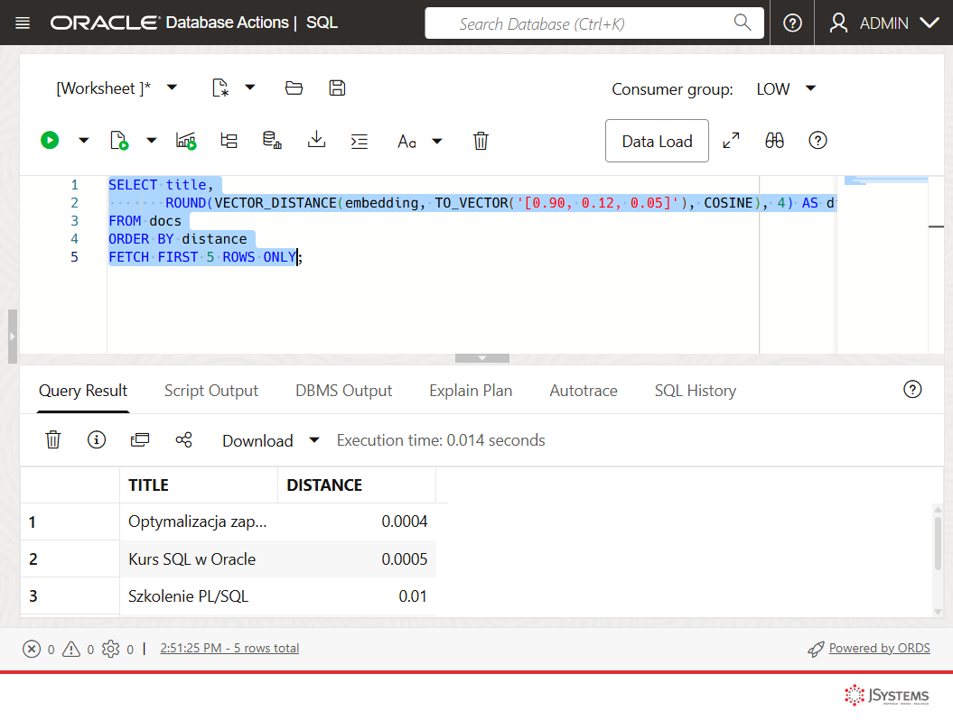Image resolution: width=953 pixels, height=720 pixels.
Task: Click the Oracle Database Actions logo
Action: 169,23
